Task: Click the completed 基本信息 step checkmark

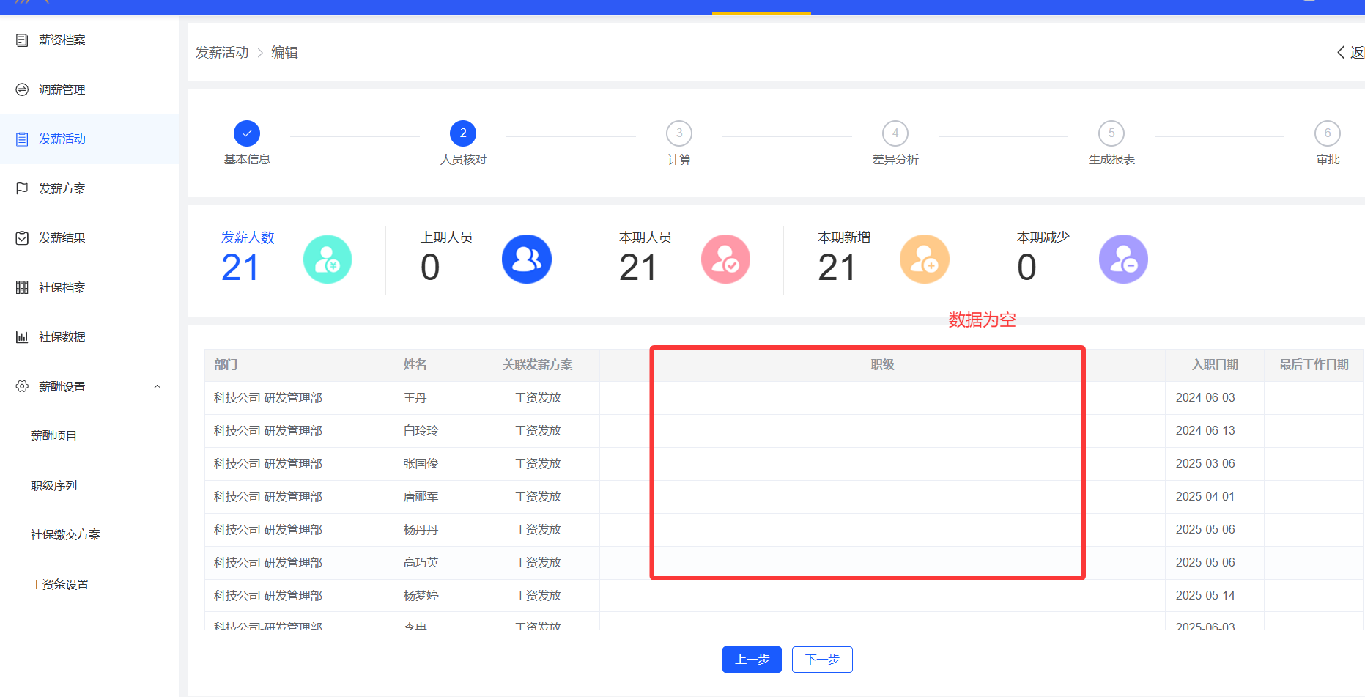Action: click(x=247, y=133)
